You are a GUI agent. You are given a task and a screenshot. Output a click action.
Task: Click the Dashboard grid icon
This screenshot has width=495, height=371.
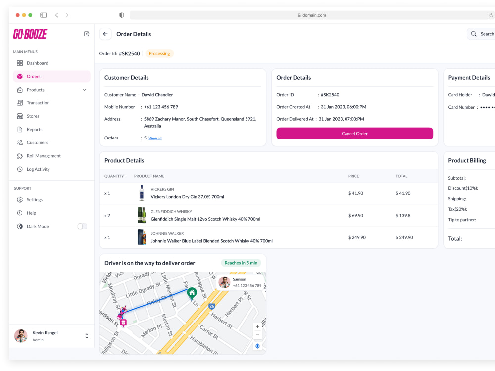20,63
